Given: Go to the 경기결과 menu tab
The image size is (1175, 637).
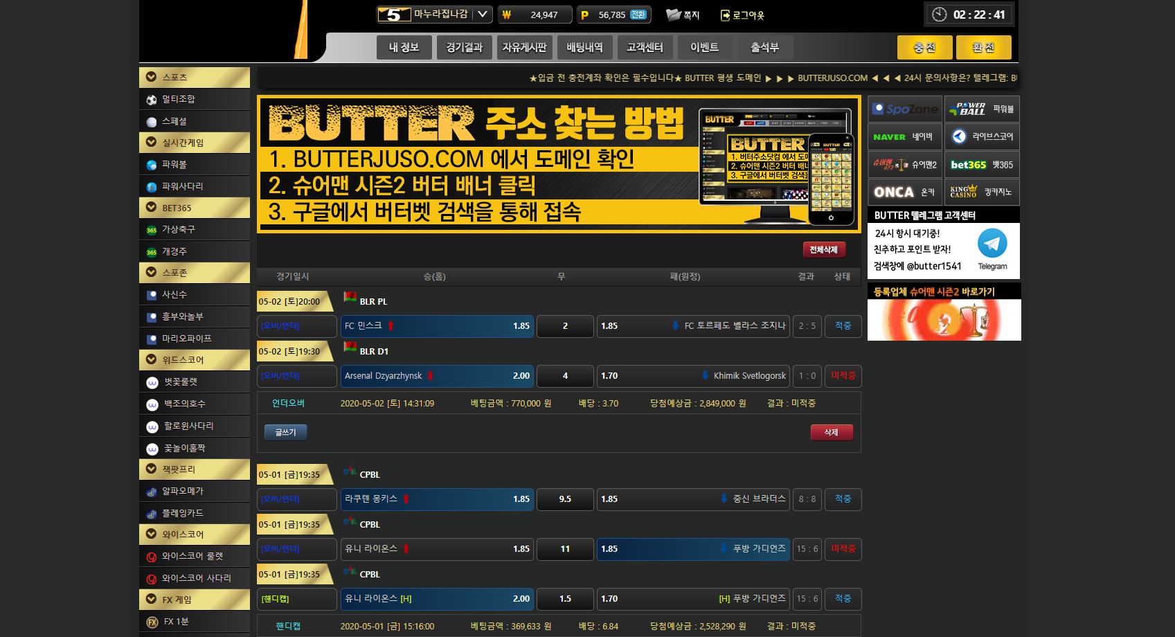Looking at the screenshot, I should point(464,47).
